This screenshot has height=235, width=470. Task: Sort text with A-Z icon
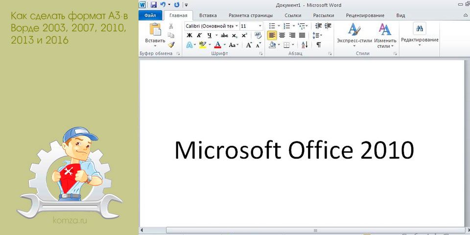[305, 45]
